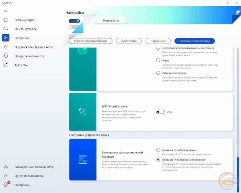Open Поддержка клиентов section
This screenshot has height=193, width=241.
tap(29, 56)
